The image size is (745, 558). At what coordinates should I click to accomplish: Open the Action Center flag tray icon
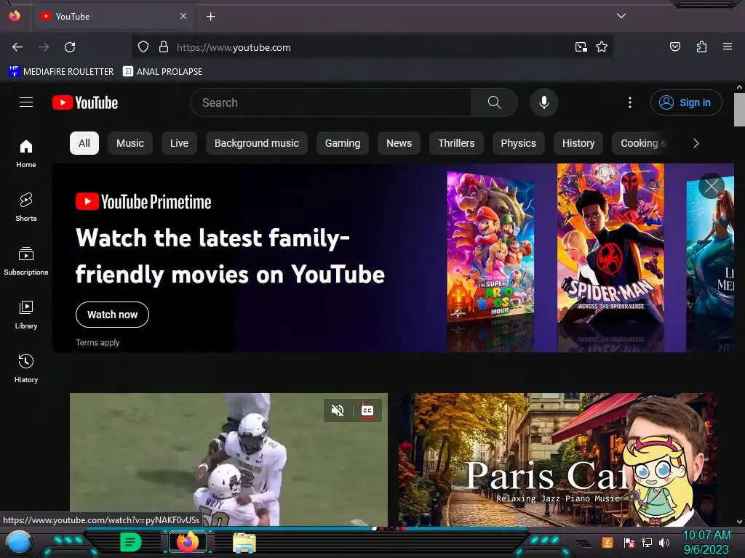click(629, 542)
